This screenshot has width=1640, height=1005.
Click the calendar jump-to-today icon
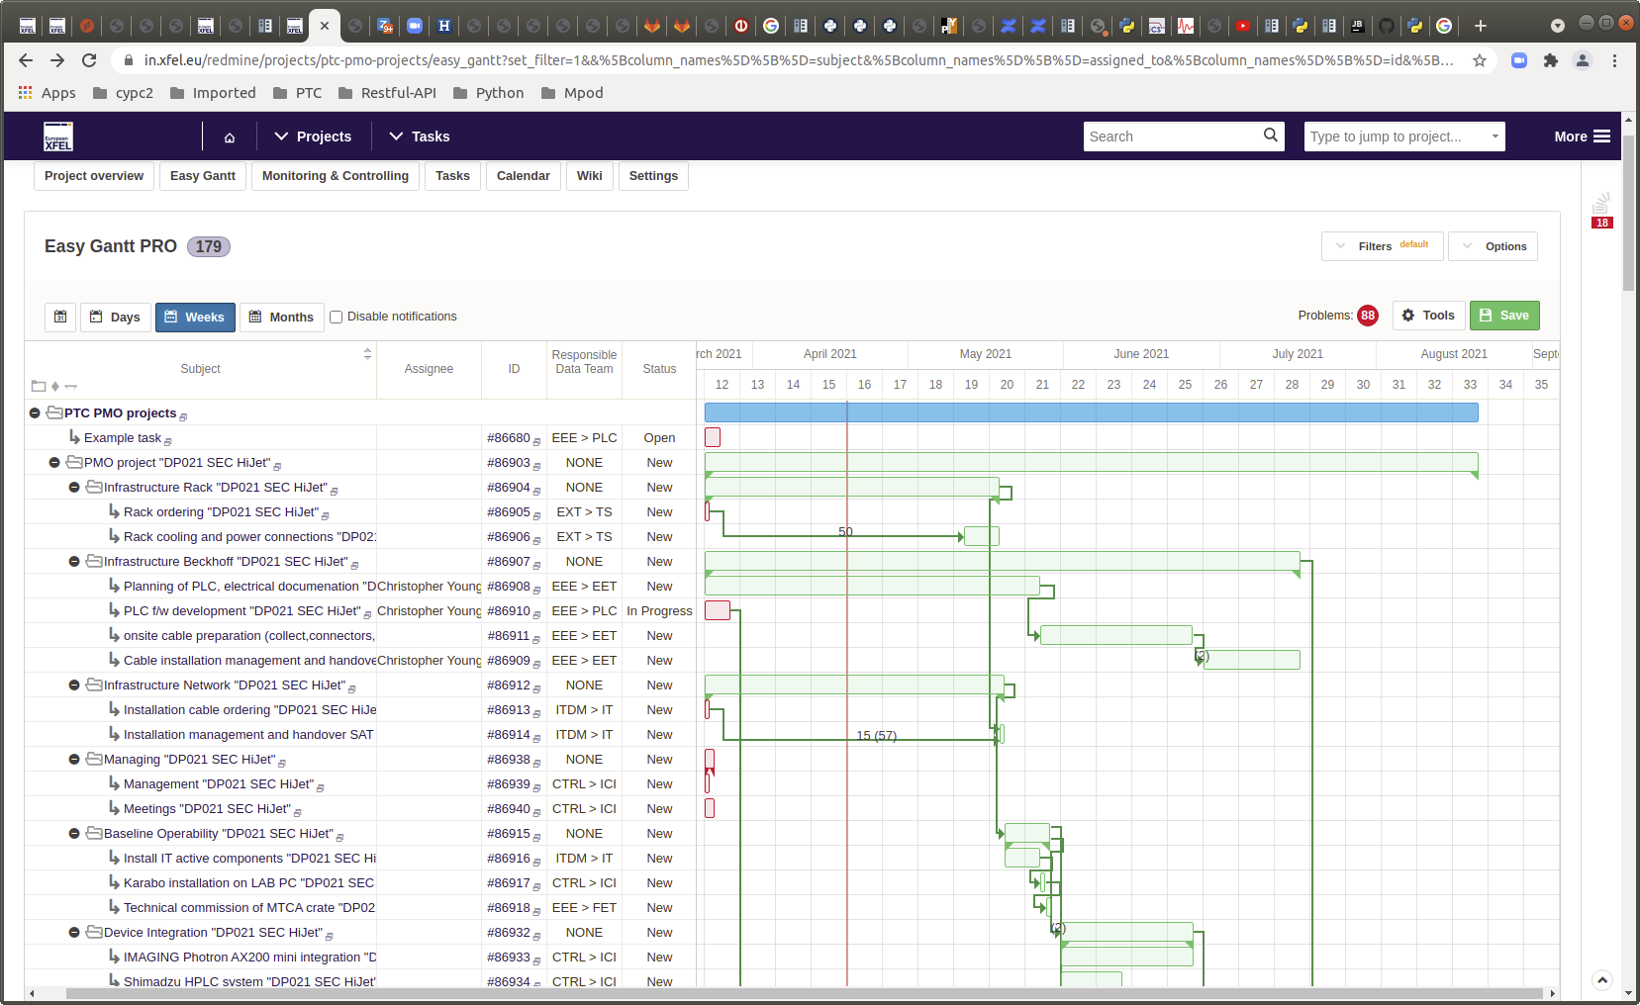[60, 317]
